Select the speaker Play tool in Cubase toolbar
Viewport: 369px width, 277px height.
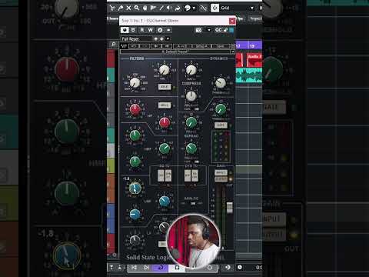(169, 8)
